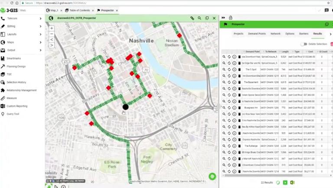This screenshot has width=333, height=188.
Task: Zoom in on the map
Action: coord(52,28)
